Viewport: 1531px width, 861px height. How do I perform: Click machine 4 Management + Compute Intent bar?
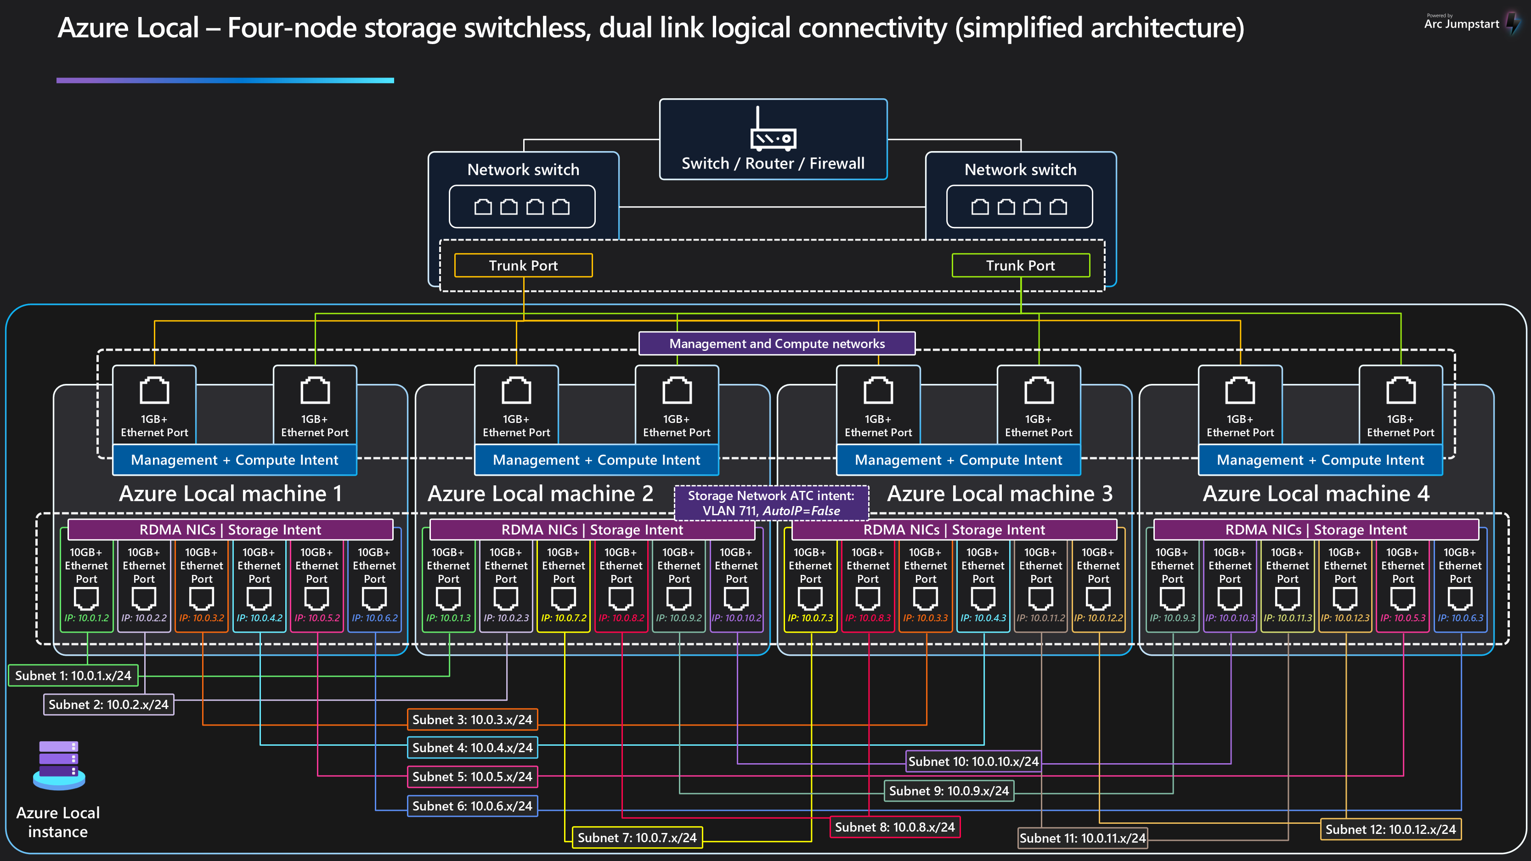pos(1320,460)
